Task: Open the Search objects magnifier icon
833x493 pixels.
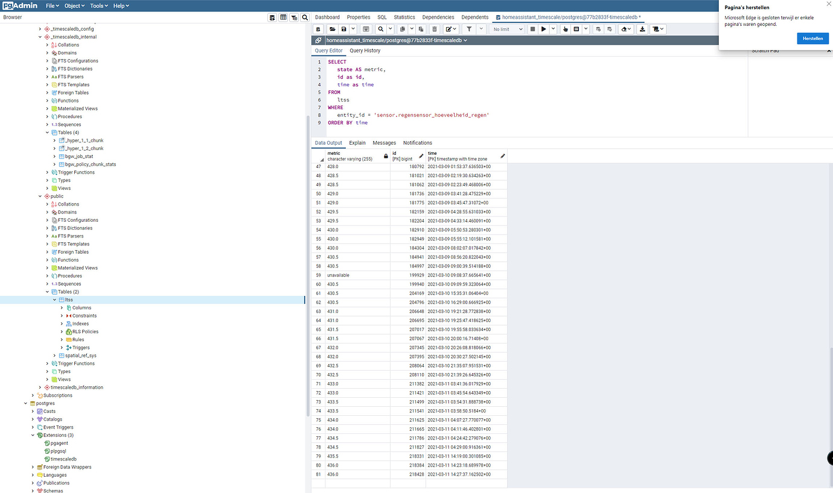Action: click(x=304, y=17)
